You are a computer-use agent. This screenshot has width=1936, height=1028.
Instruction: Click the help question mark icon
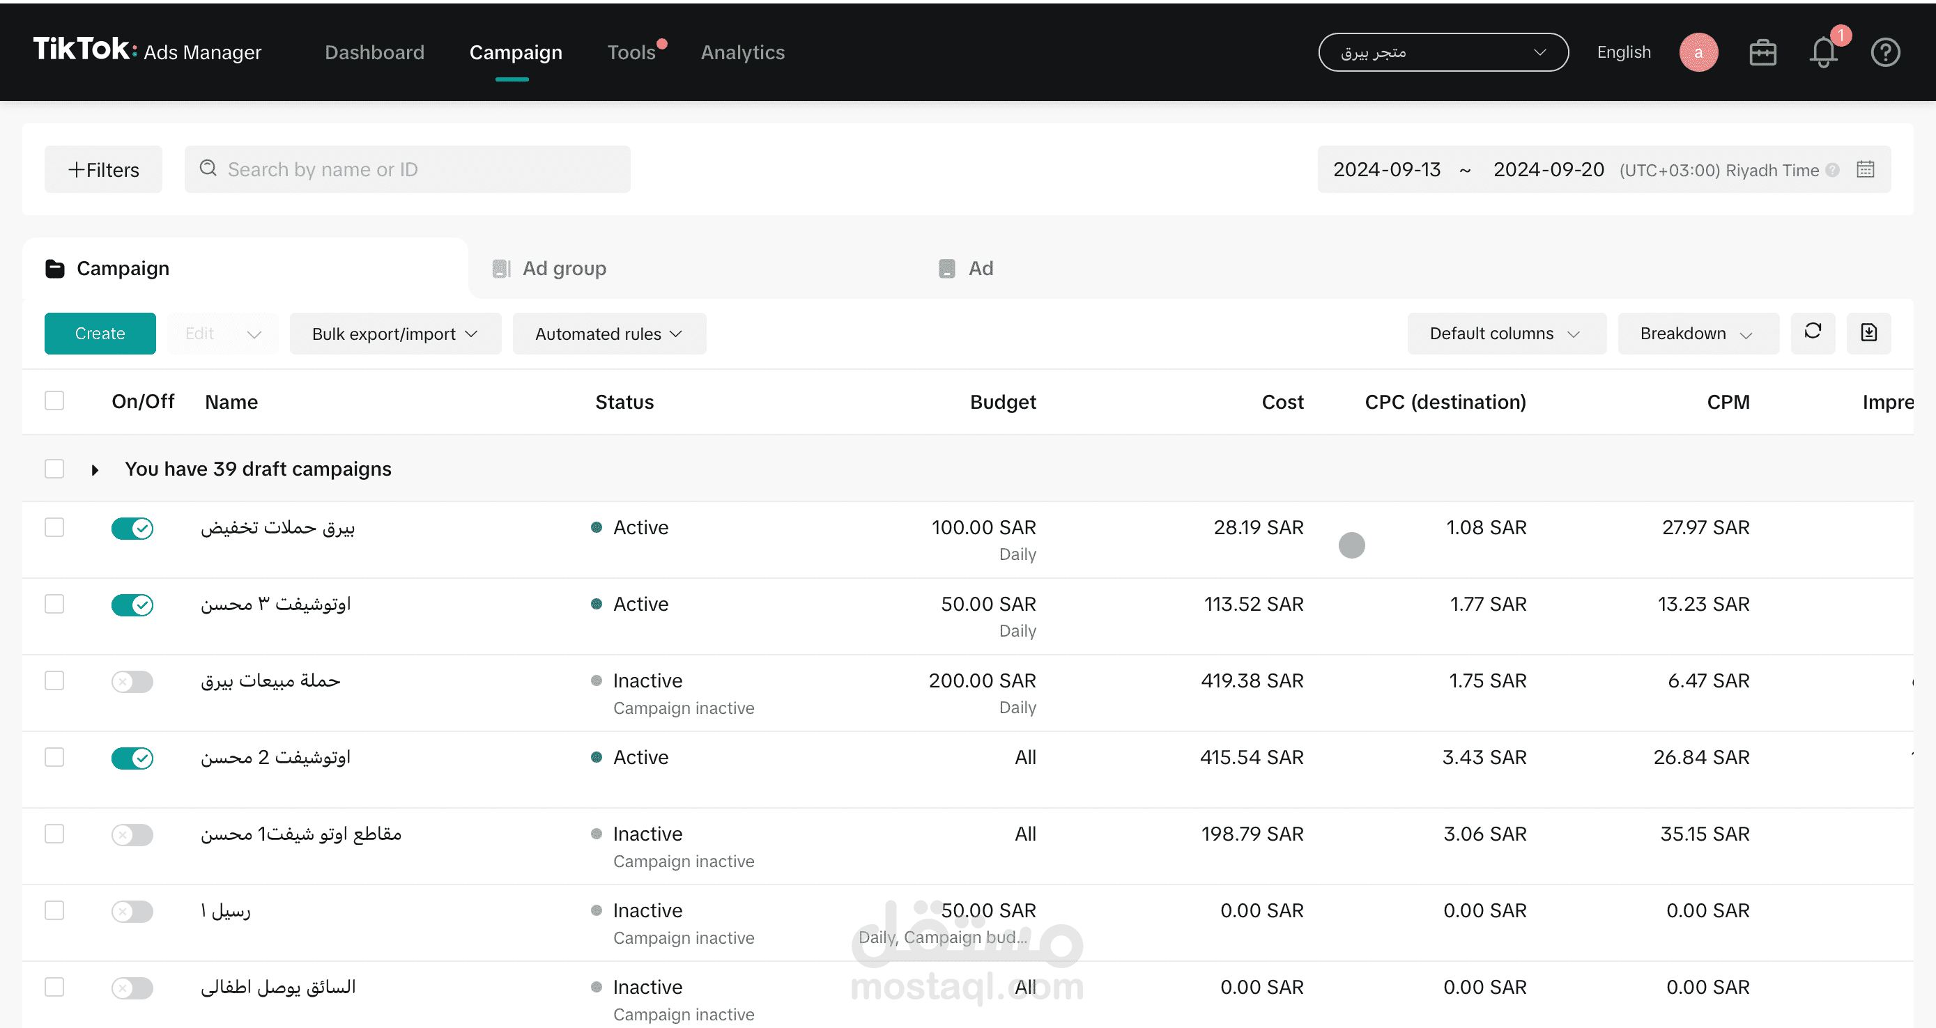click(x=1885, y=52)
